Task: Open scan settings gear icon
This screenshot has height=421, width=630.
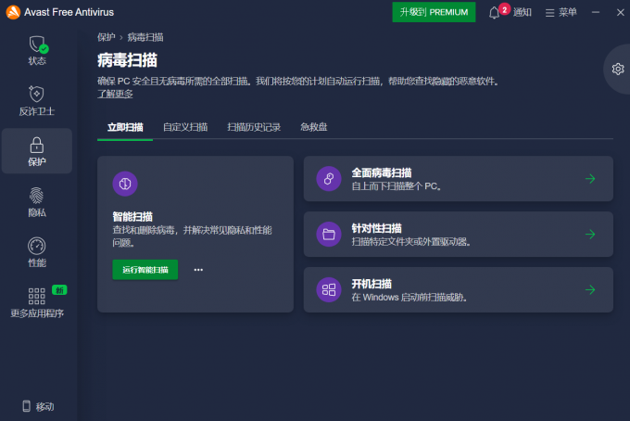Action: pos(618,70)
